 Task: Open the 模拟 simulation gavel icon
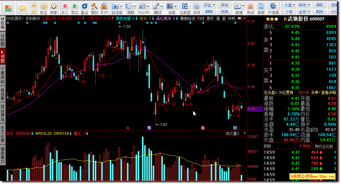tap(94, 8)
